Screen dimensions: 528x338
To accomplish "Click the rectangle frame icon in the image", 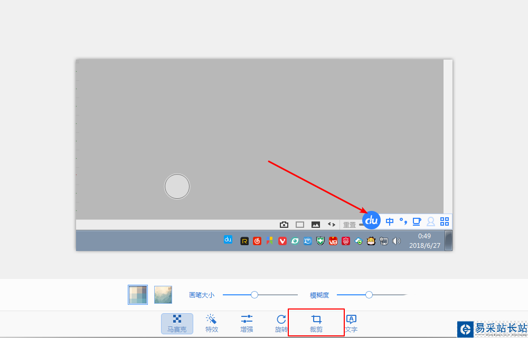I will click(300, 224).
